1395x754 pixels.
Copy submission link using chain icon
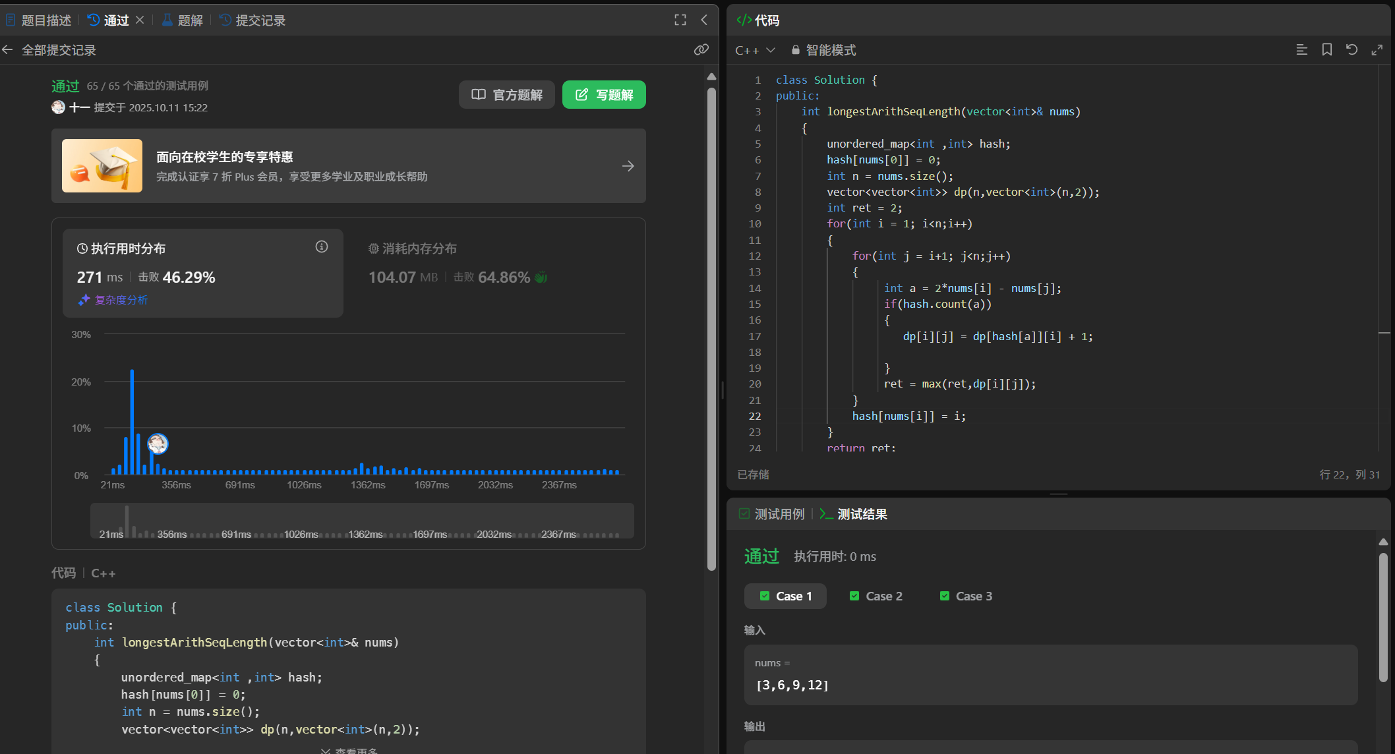pyautogui.click(x=701, y=49)
